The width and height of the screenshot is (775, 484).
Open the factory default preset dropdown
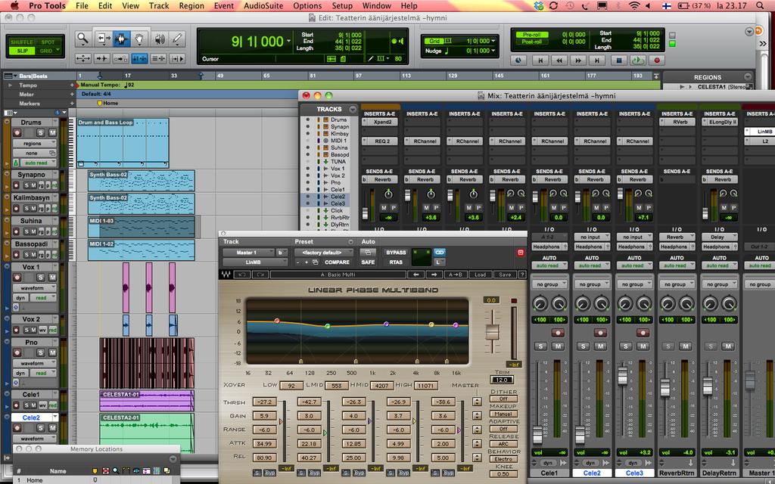click(324, 253)
